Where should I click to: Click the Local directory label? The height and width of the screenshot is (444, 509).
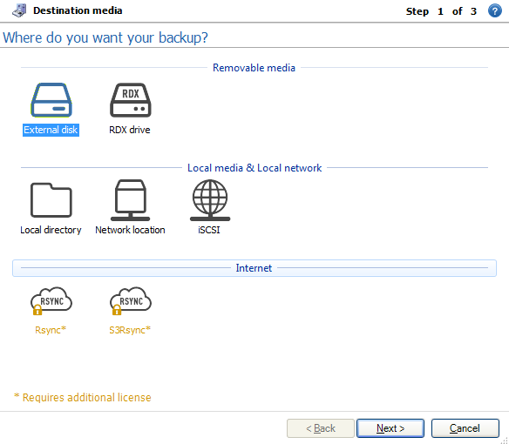click(x=51, y=230)
